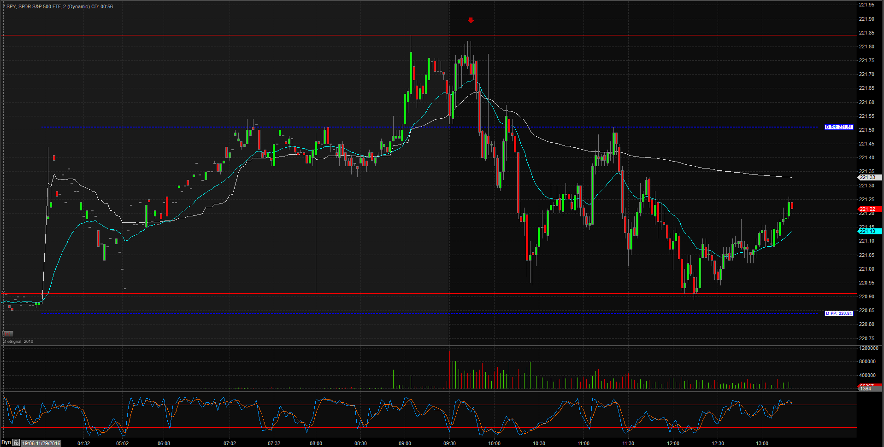The height and width of the screenshot is (447, 884).
Task: Click the eSignal 2016 copyright text
Action: point(18,342)
